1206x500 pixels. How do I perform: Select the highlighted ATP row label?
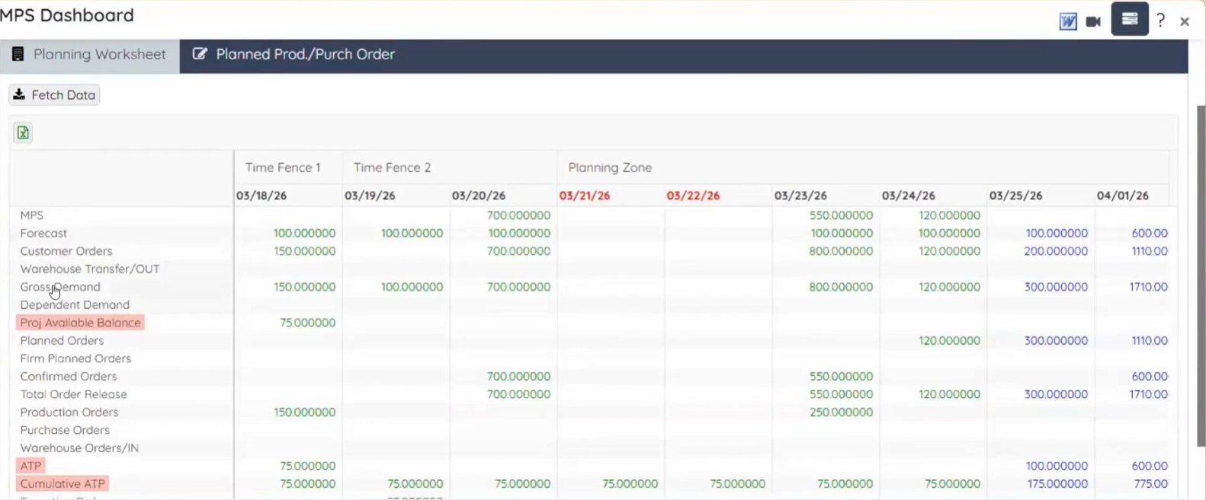(30, 466)
